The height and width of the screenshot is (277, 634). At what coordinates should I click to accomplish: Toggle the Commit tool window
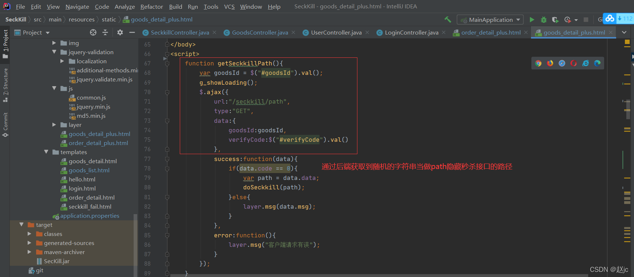[x=5, y=125]
